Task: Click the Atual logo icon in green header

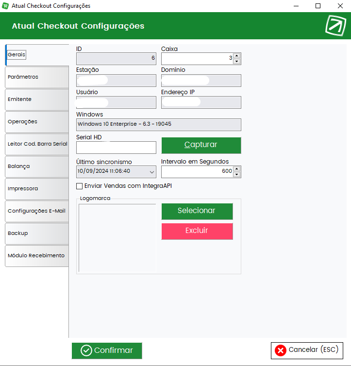Action: coord(335,25)
